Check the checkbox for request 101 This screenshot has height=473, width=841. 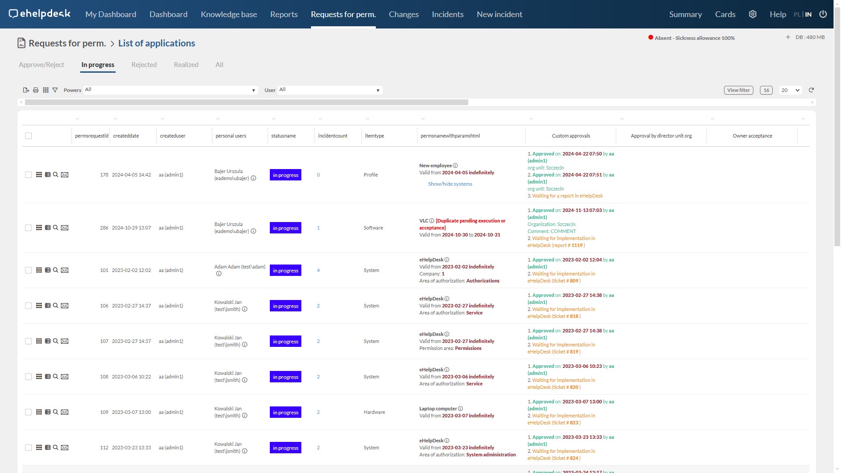(x=28, y=270)
